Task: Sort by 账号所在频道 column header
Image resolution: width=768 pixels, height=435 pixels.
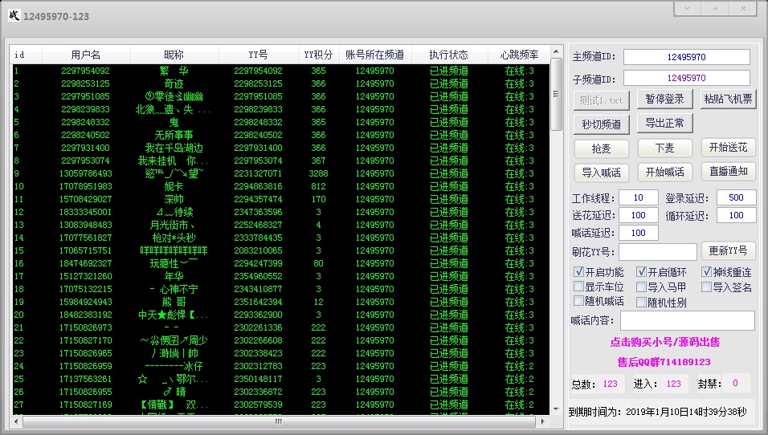Action: pos(374,55)
